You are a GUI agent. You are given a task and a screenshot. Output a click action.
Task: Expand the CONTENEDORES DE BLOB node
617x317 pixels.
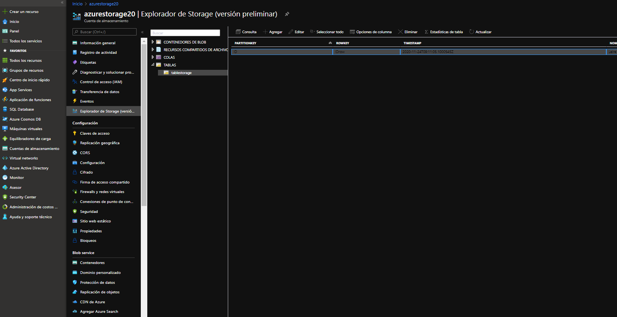(x=153, y=42)
